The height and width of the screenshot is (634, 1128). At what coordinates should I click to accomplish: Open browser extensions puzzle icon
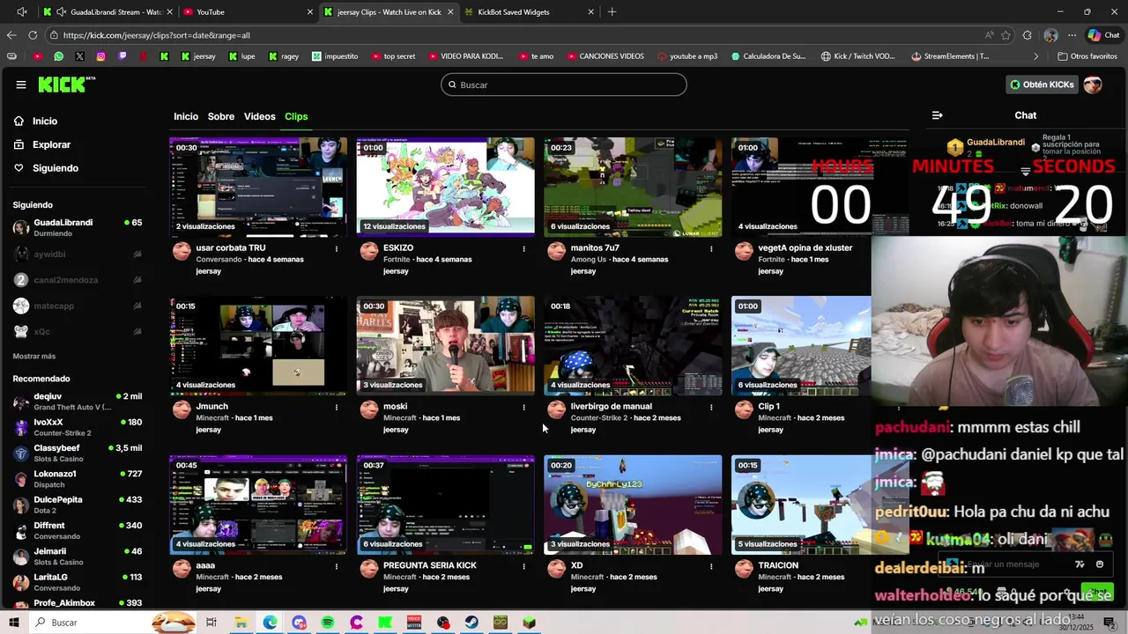coord(1028,35)
